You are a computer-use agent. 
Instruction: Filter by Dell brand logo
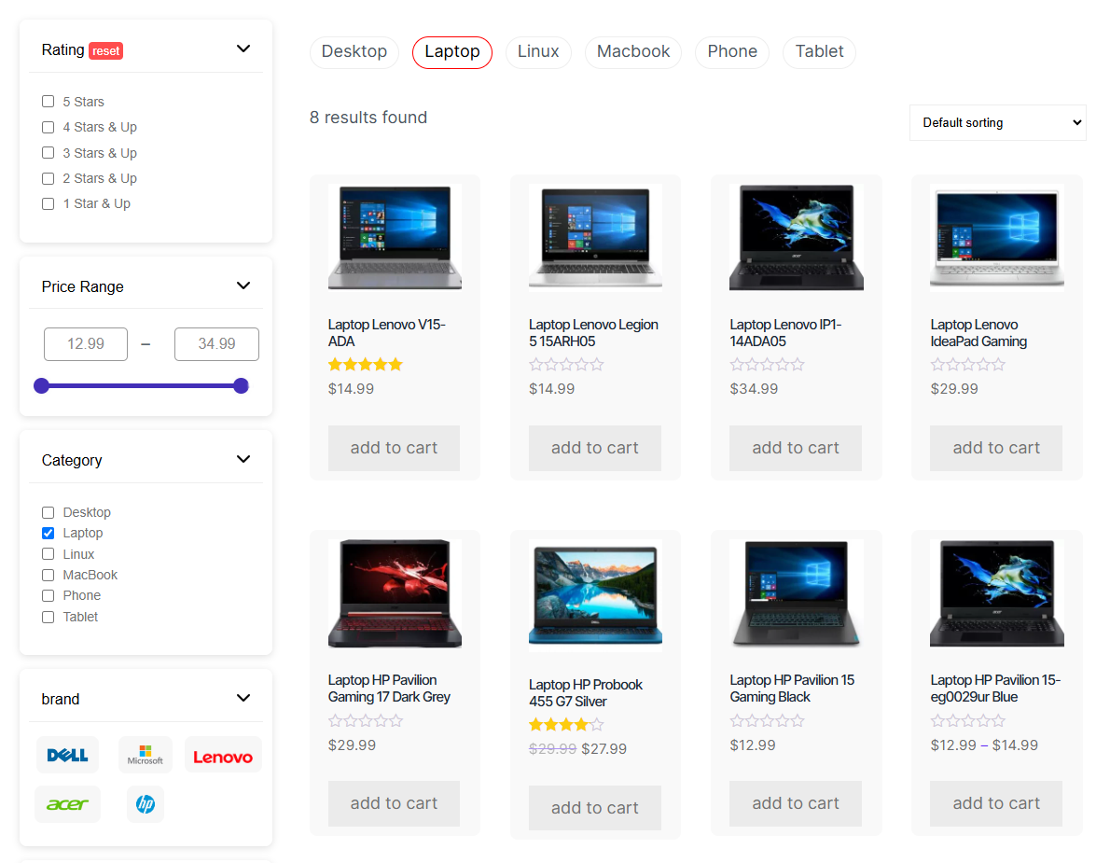tap(67, 756)
